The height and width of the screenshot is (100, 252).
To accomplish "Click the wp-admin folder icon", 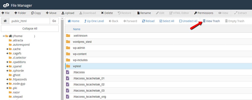I will pos(68,48).
